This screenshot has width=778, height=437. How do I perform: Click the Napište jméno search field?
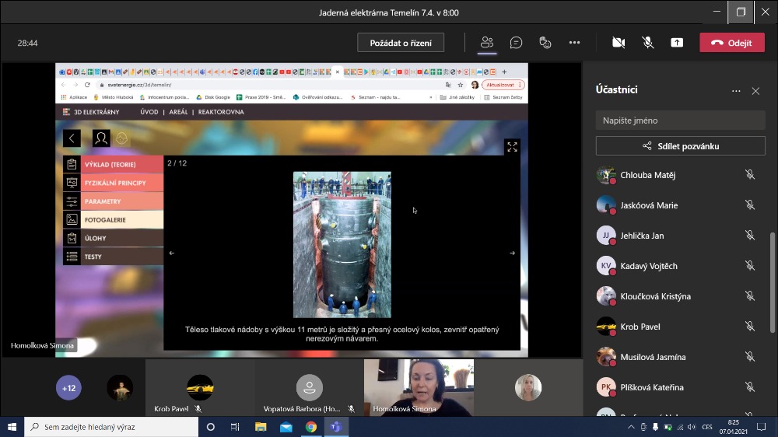(x=681, y=121)
